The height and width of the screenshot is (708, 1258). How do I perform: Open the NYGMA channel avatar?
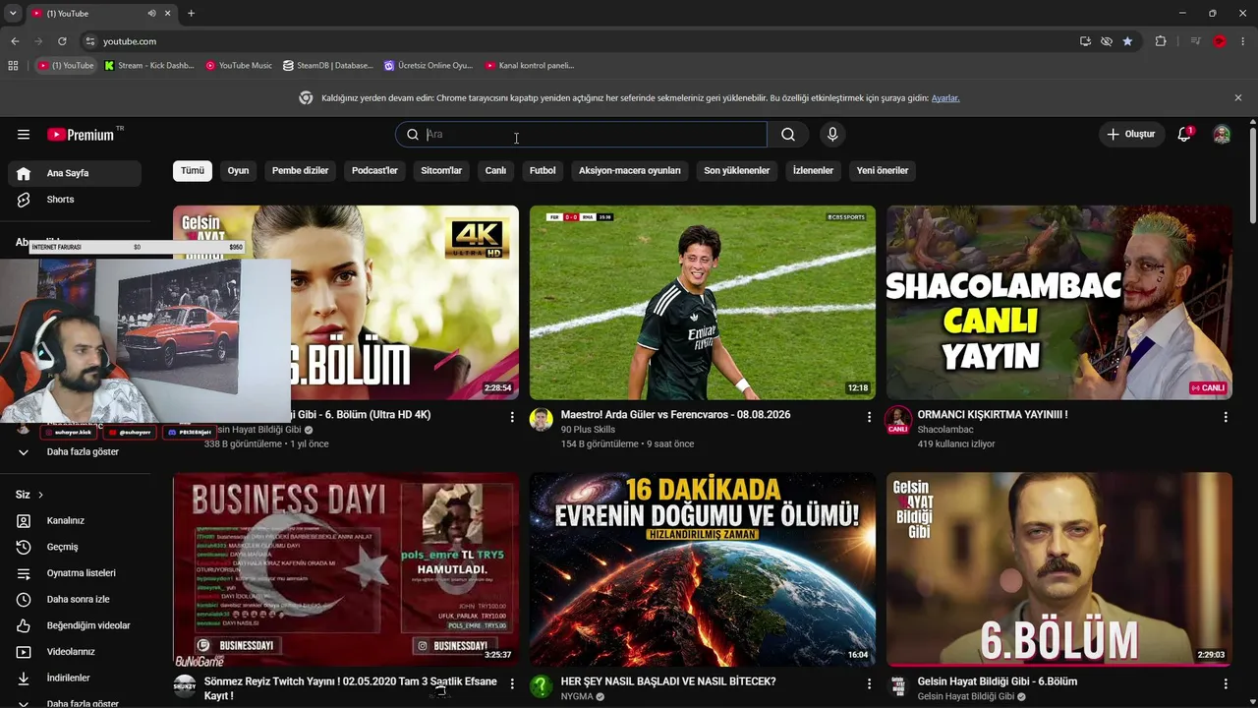(x=542, y=686)
